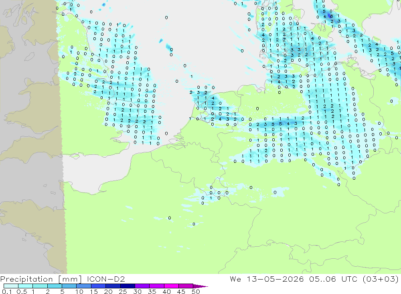Click the '8' precipitation value on the map
The image size is (401, 294).
coord(332,16)
